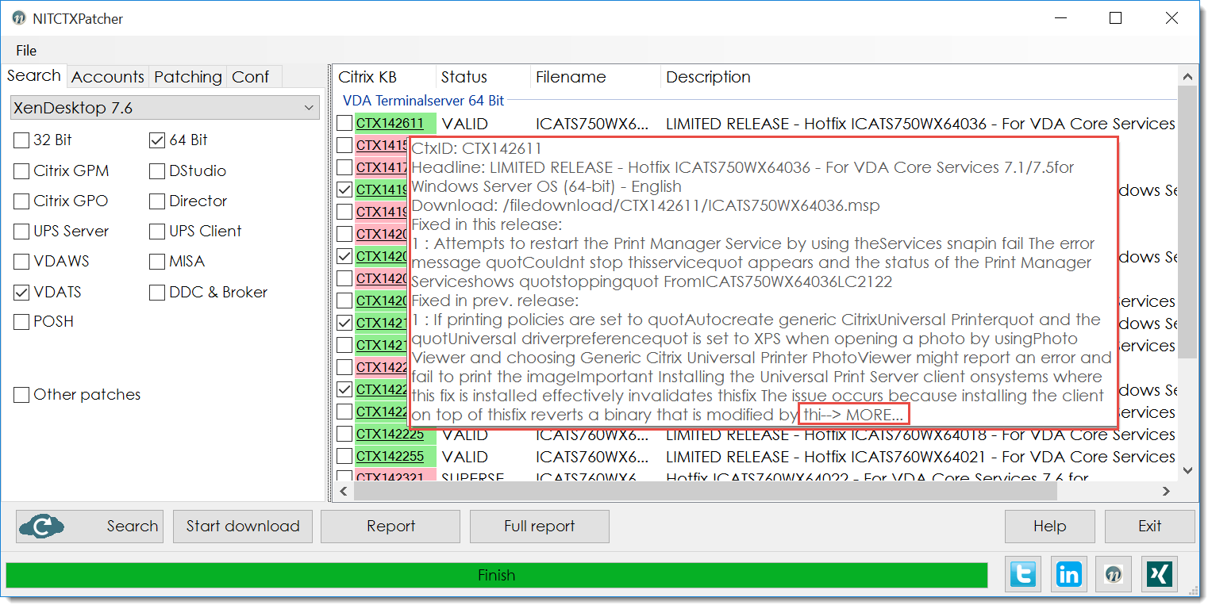Click the Start download button
The image size is (1212, 609).
pos(243,526)
